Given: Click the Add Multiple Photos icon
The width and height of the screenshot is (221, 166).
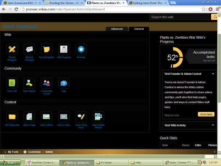Looking at the screenshot, I should point(98,117).
